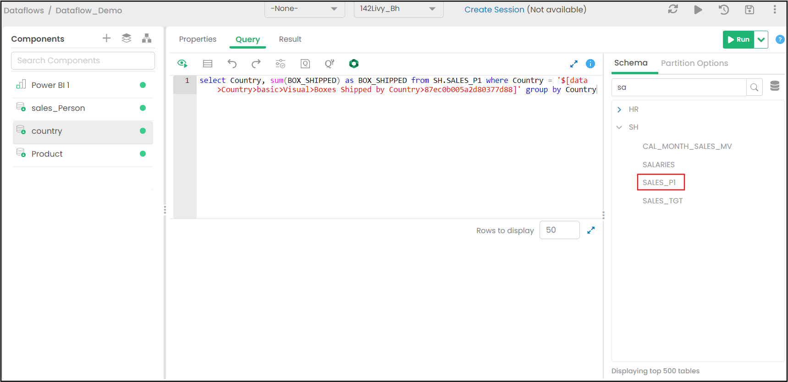Select the SALES_TGT table
Image resolution: width=788 pixels, height=382 pixels.
[x=662, y=201]
